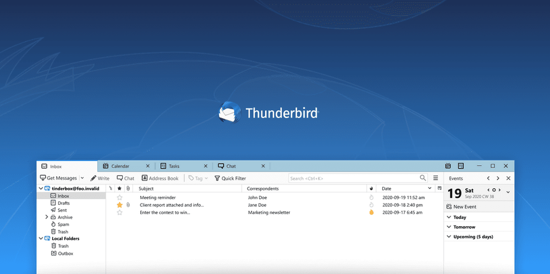550x274 pixels.
Task: Switch to the Calendar tab
Action: click(x=120, y=166)
